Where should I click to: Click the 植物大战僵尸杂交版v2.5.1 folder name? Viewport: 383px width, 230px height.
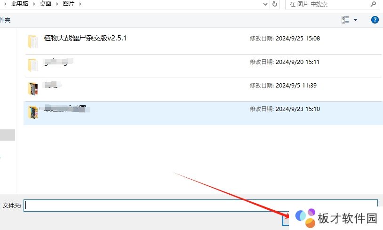85,38
